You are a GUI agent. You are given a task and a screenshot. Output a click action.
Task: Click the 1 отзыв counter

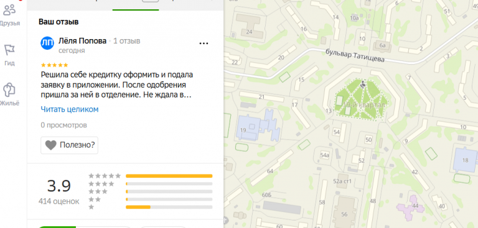127,41
